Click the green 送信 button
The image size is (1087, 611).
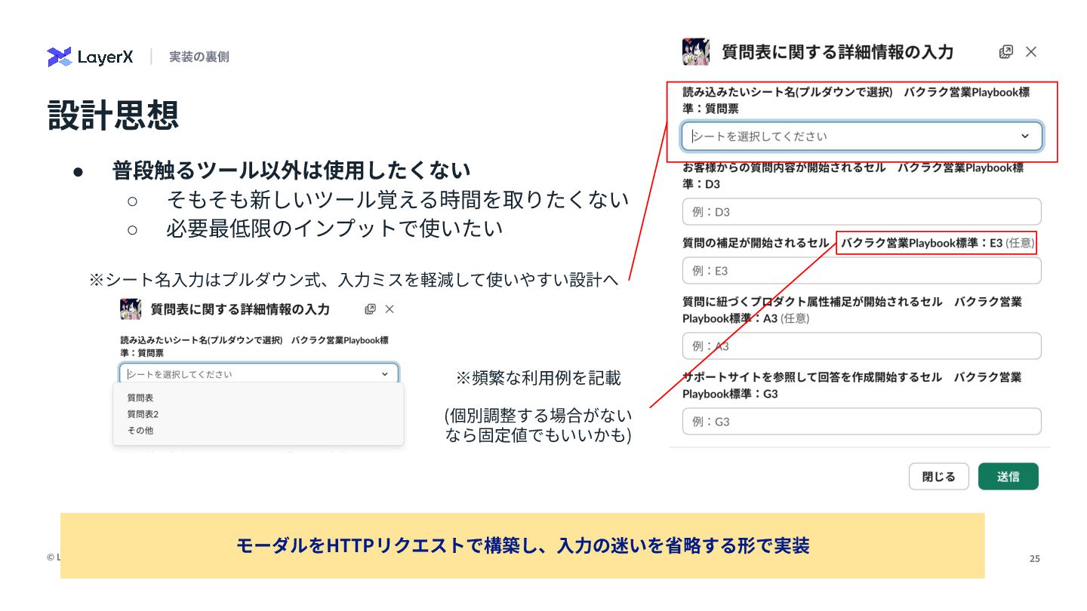click(x=1008, y=477)
